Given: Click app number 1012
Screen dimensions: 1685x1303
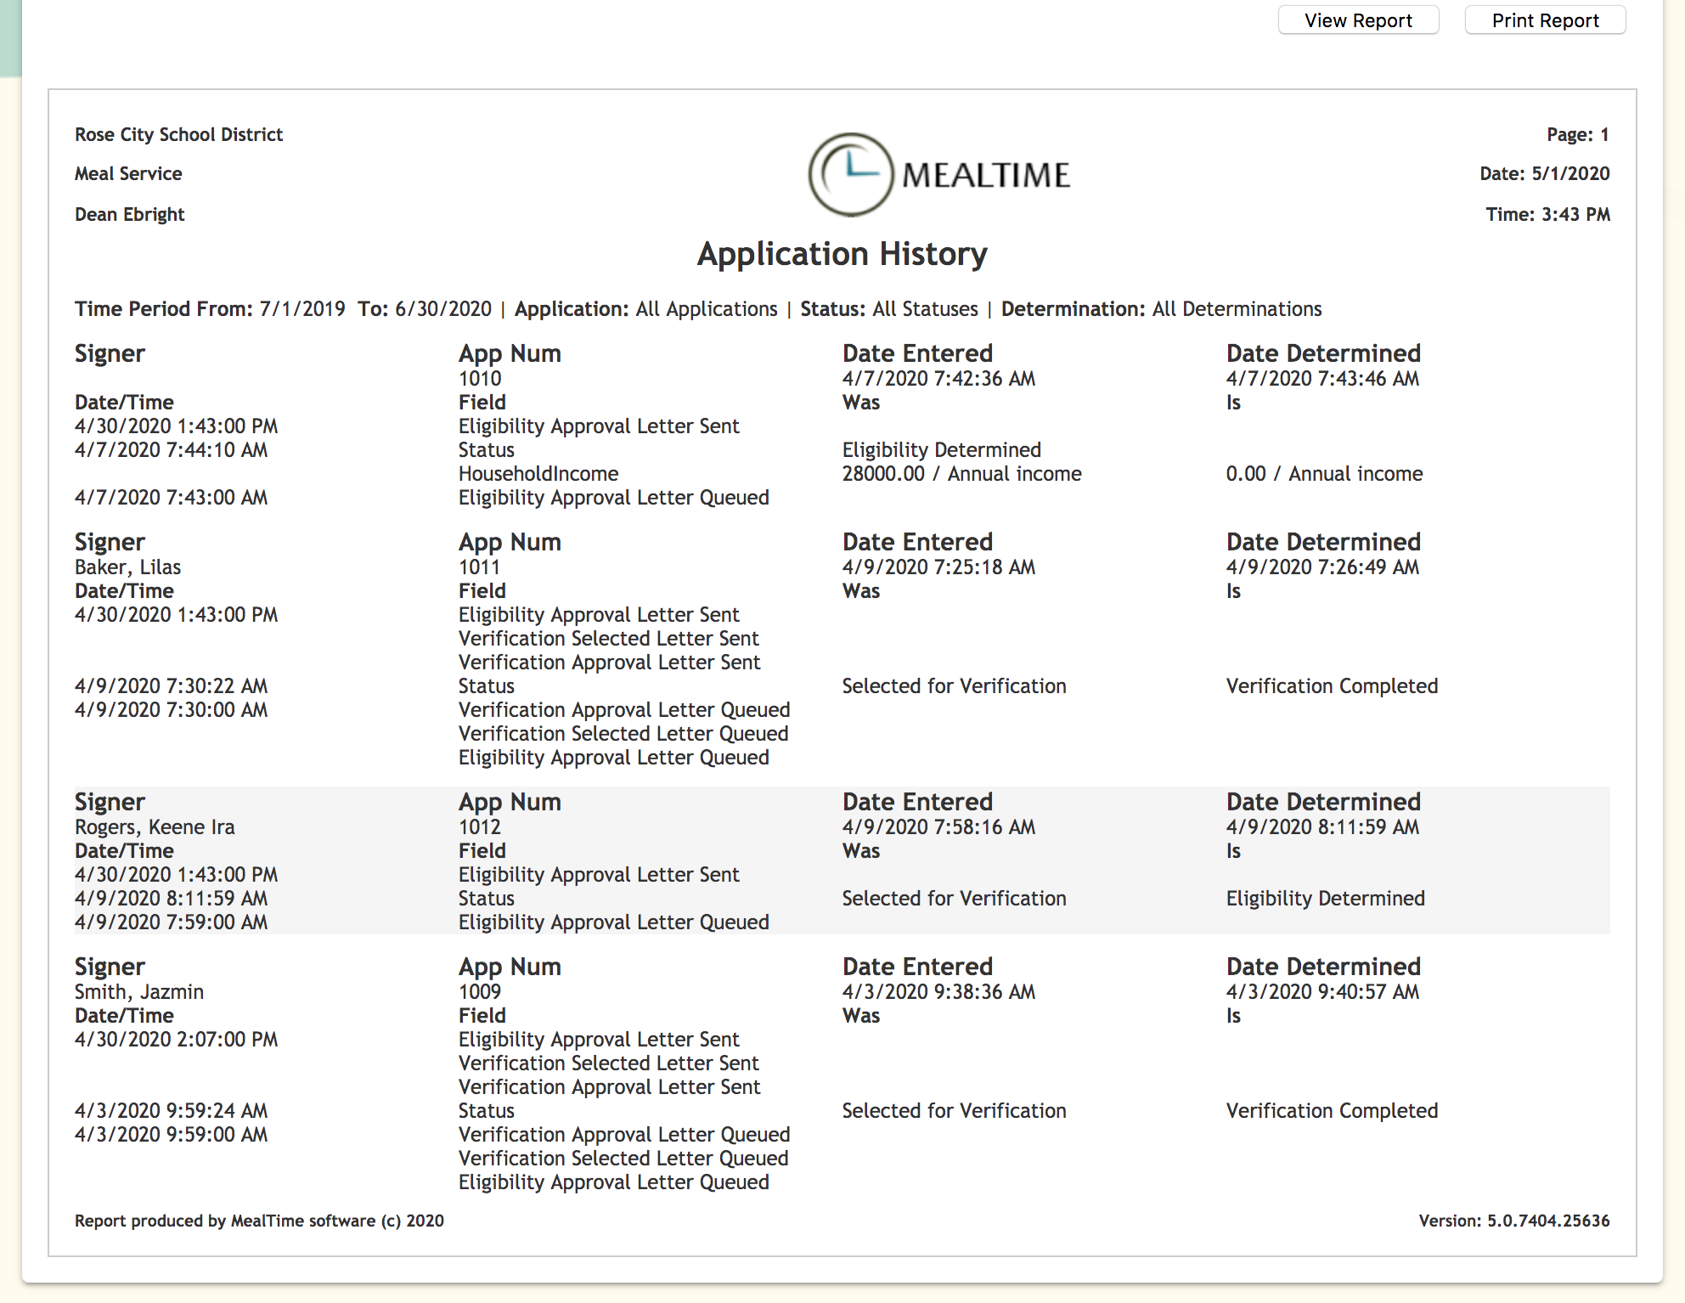Looking at the screenshot, I should 480,826.
